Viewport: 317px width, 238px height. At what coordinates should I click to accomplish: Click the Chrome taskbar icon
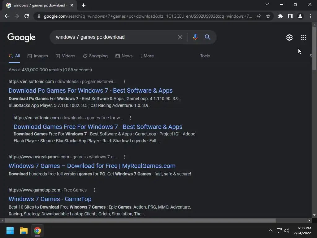coord(37,231)
